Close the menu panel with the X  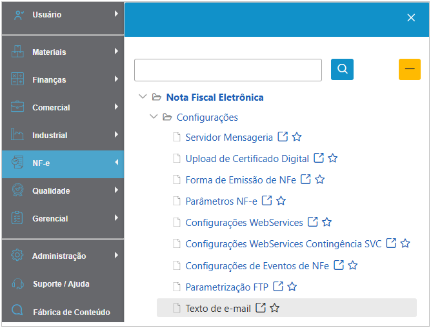click(x=411, y=18)
